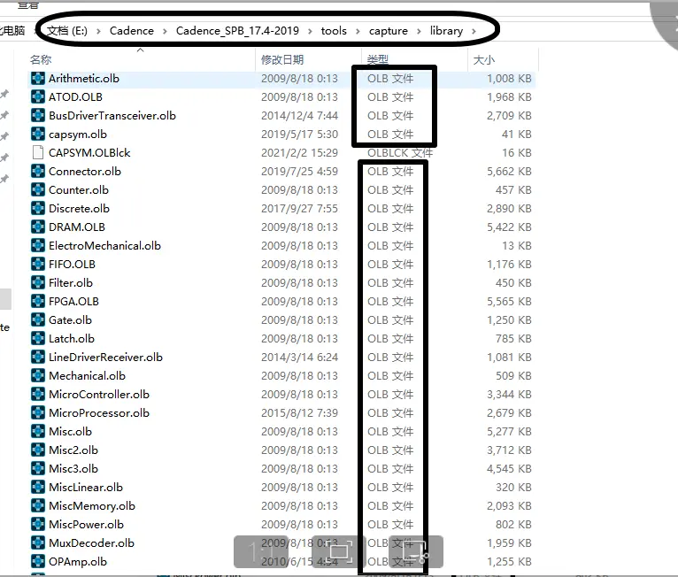Click the MicroController.olb file icon
The width and height of the screenshot is (678, 577).
(x=38, y=395)
